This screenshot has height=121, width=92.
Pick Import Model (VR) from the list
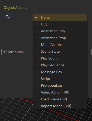[60, 106]
